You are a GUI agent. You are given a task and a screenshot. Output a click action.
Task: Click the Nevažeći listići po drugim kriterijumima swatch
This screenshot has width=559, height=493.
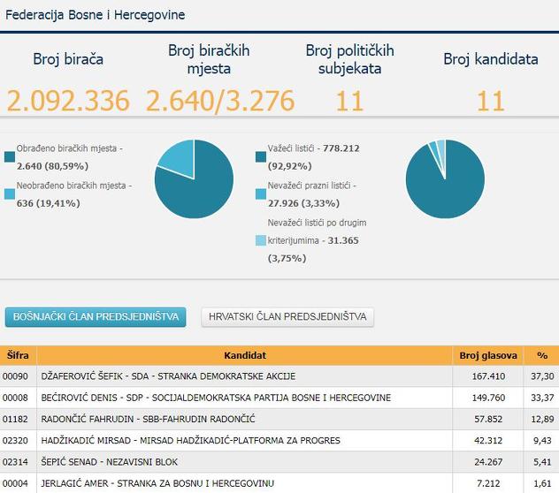point(260,240)
